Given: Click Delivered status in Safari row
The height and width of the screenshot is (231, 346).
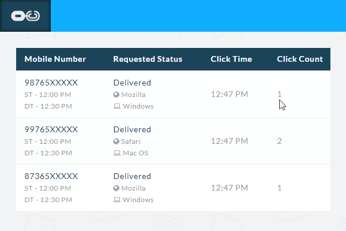Looking at the screenshot, I should 132,129.
